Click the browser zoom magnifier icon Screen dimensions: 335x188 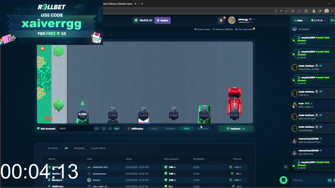point(276,11)
